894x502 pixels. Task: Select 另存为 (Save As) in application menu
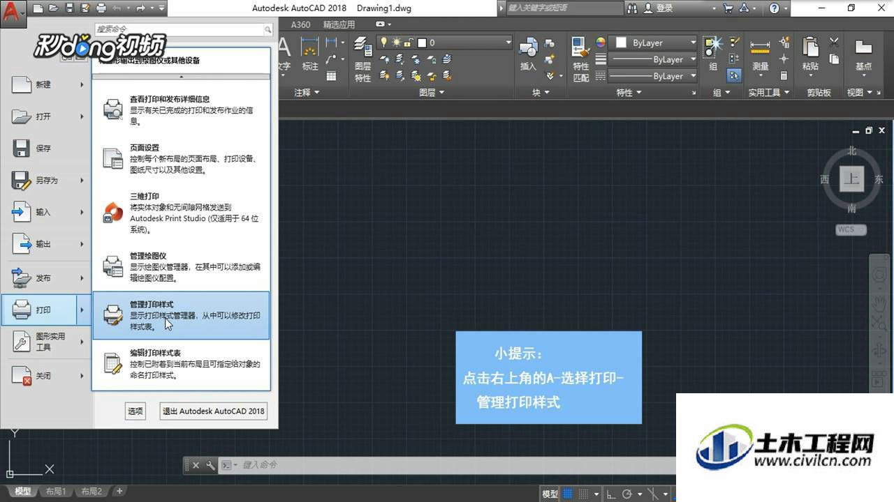point(47,181)
